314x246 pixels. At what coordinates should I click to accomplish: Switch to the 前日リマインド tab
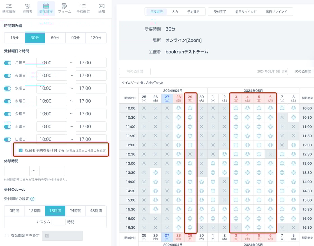coord(246,12)
